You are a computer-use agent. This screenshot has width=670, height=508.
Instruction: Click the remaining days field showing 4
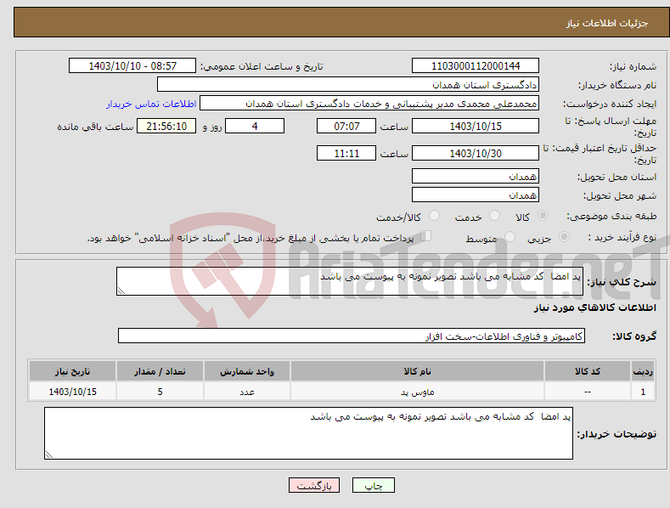(x=255, y=126)
